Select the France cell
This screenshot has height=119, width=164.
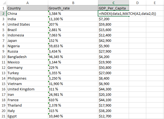27,100
